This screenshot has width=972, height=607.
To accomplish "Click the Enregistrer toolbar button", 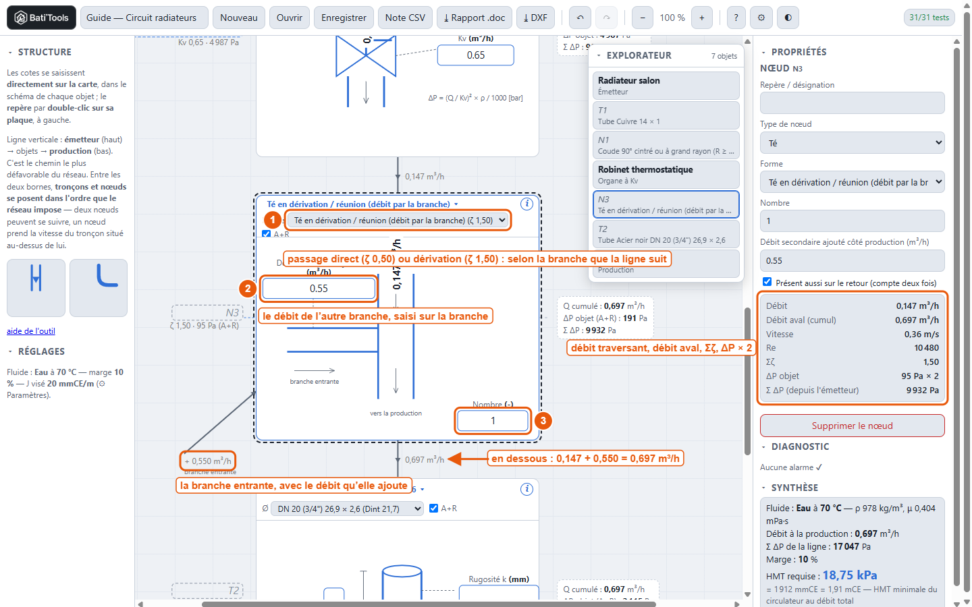I will [344, 18].
